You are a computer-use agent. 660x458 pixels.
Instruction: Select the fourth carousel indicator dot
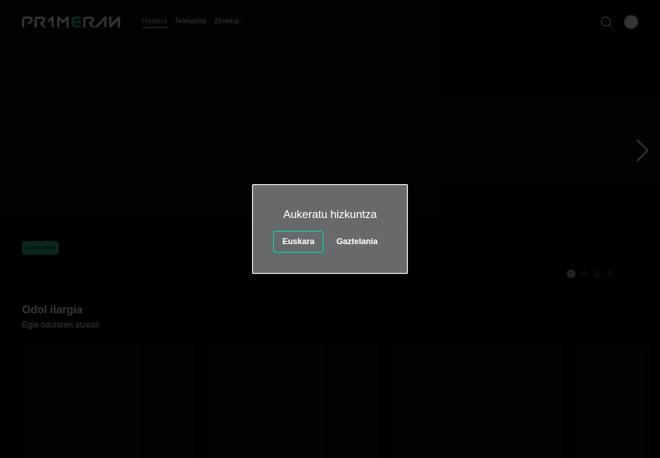pos(610,274)
